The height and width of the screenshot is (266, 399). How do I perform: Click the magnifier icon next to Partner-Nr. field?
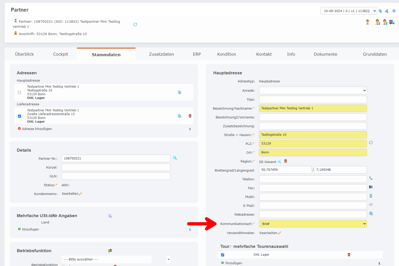pyautogui.click(x=175, y=158)
